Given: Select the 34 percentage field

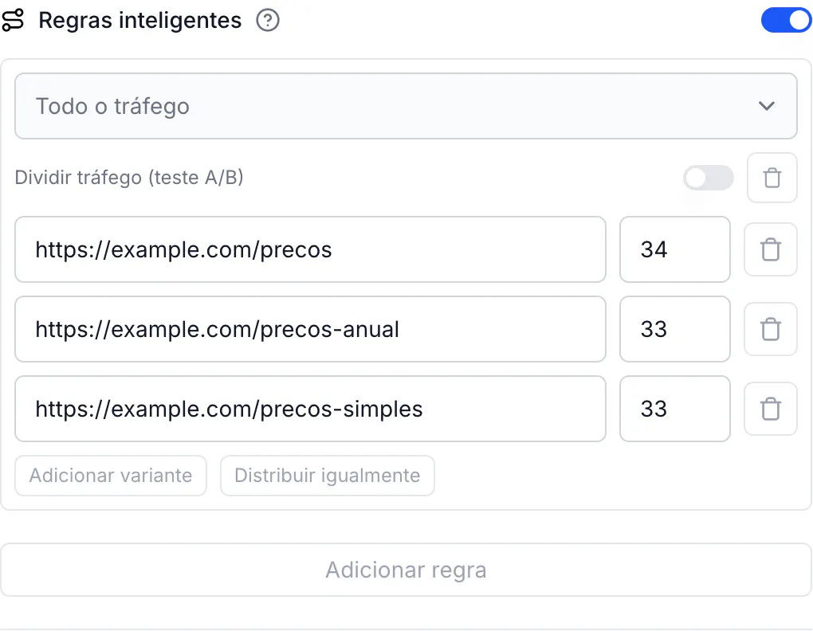Looking at the screenshot, I should pyautogui.click(x=674, y=249).
